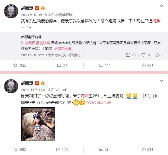Expand the second post's options chevron
The width and height of the screenshot is (168, 155).
[161, 81]
